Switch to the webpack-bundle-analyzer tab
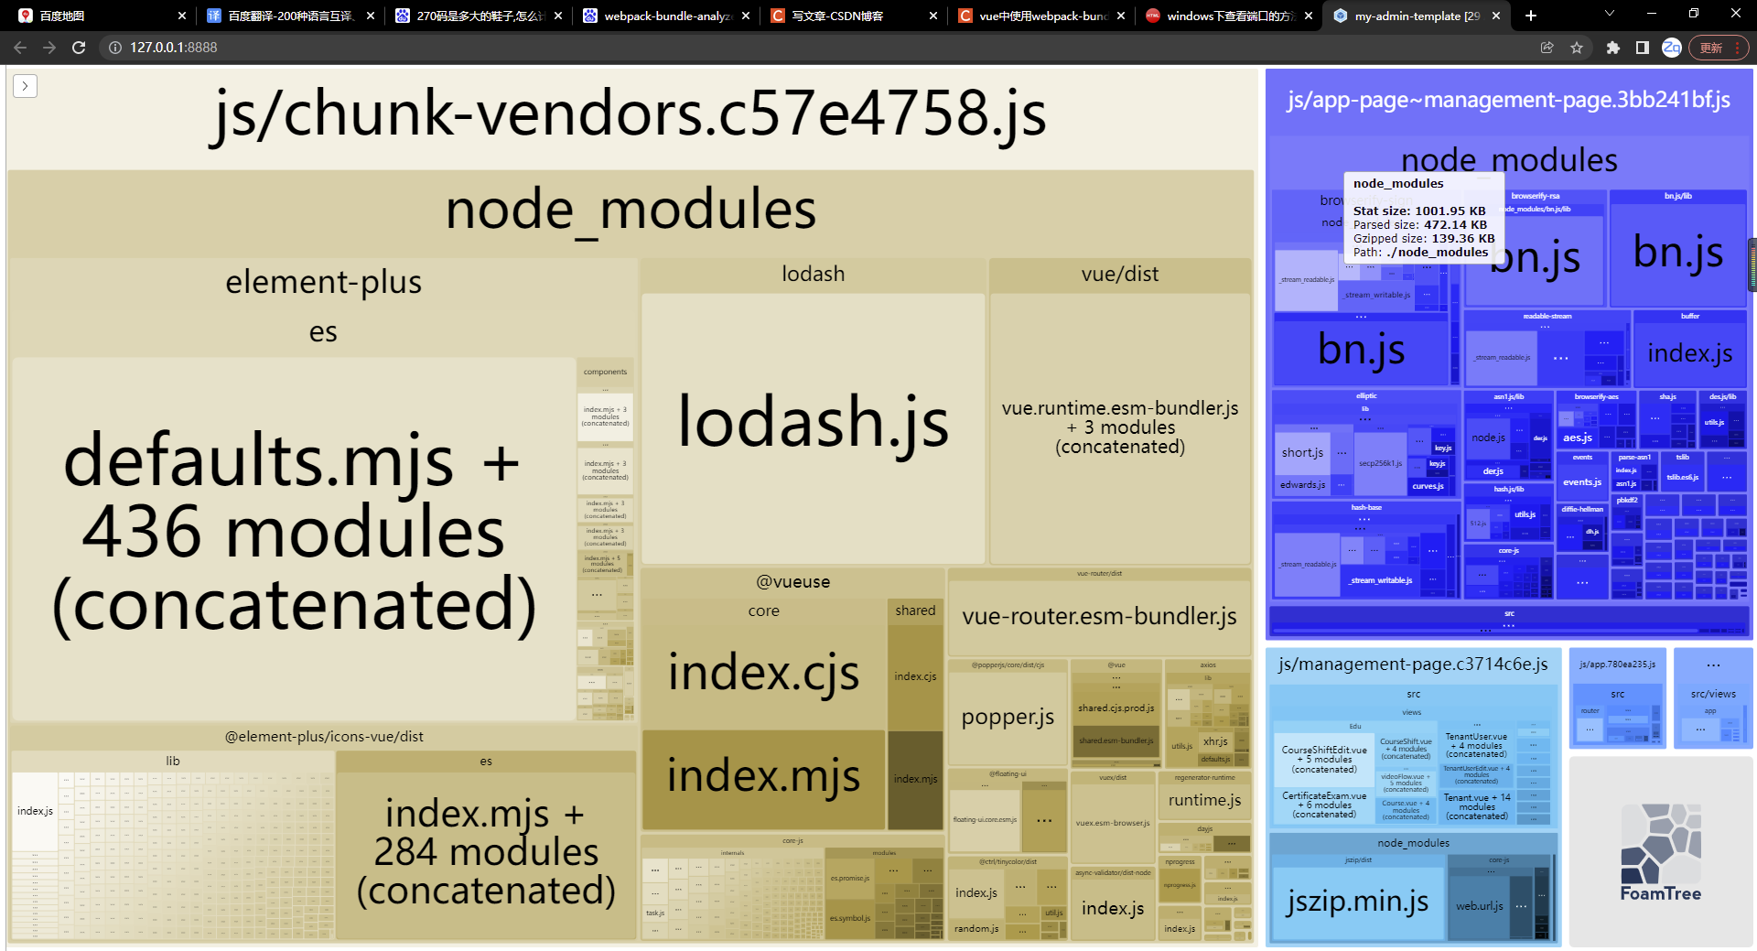Viewport: 1757px width, 951px height. (x=665, y=16)
